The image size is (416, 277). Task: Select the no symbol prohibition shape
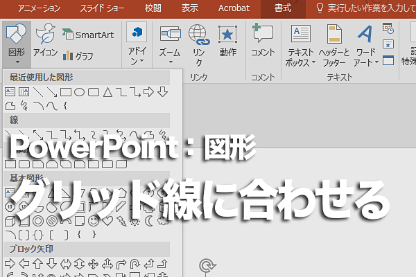[52, 221]
